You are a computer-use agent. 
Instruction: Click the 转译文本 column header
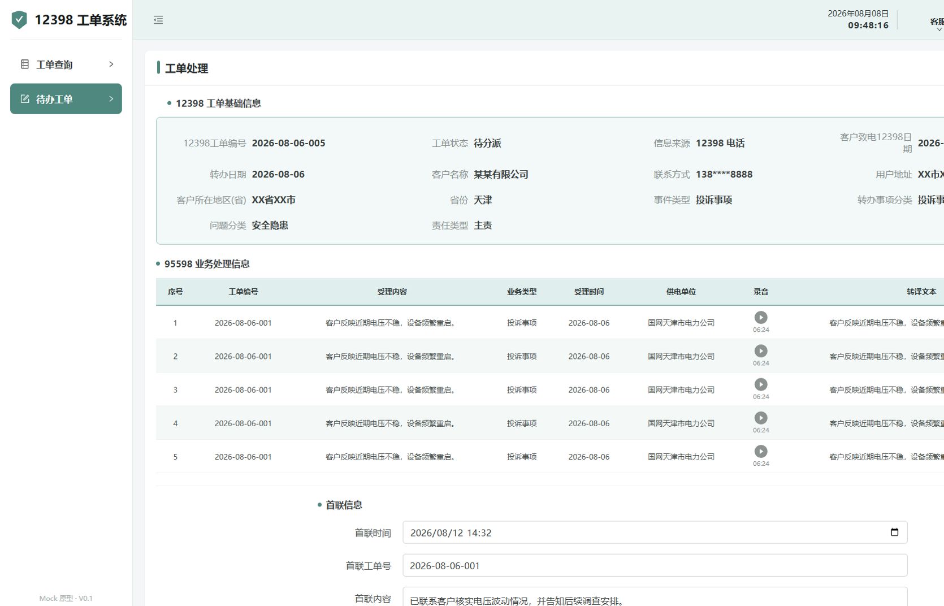(921, 292)
